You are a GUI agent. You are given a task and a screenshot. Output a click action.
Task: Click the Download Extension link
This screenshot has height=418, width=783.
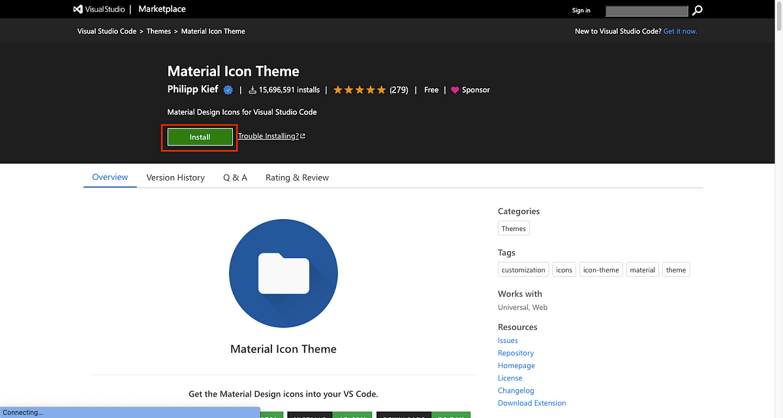pyautogui.click(x=532, y=403)
